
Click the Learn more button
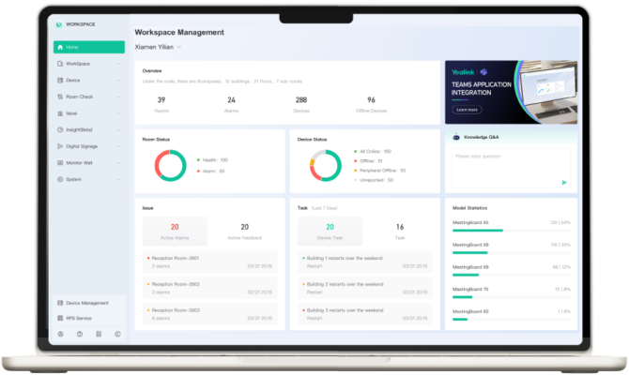pos(467,110)
